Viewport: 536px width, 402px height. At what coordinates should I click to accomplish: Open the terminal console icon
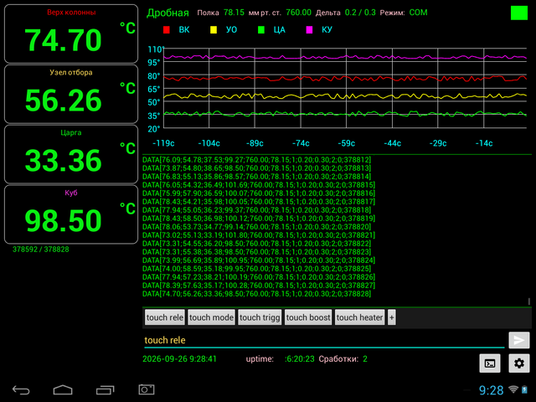coord(490,363)
